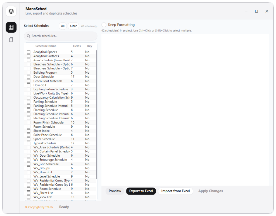276x216 pixels.
Task: Maximize the ManaSched window
Action: pyautogui.click(x=256, y=11)
